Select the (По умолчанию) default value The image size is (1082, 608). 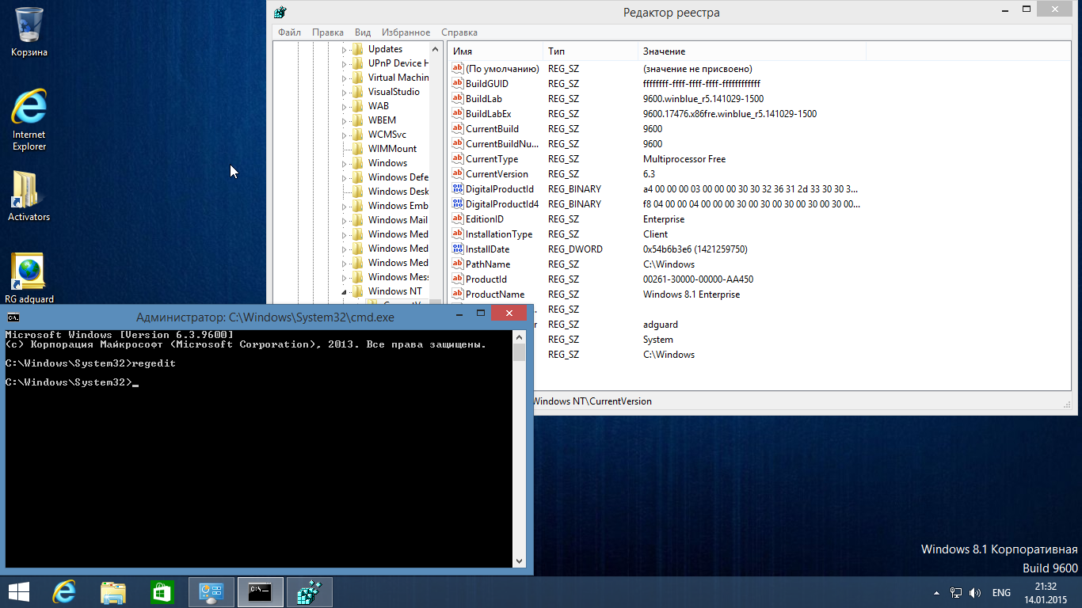[502, 69]
